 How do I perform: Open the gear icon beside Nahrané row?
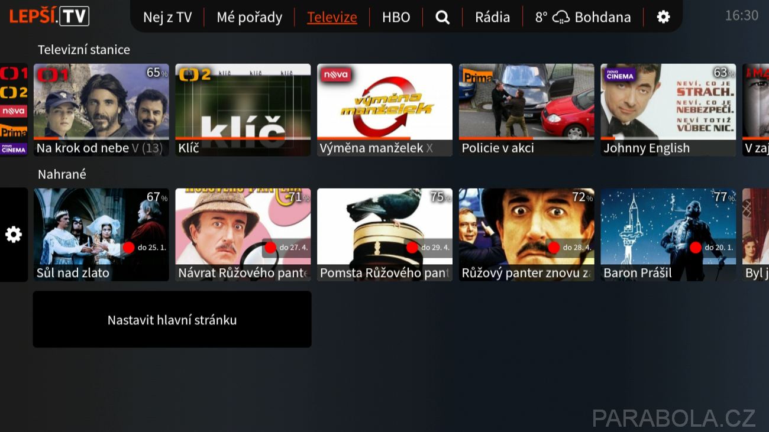(13, 235)
